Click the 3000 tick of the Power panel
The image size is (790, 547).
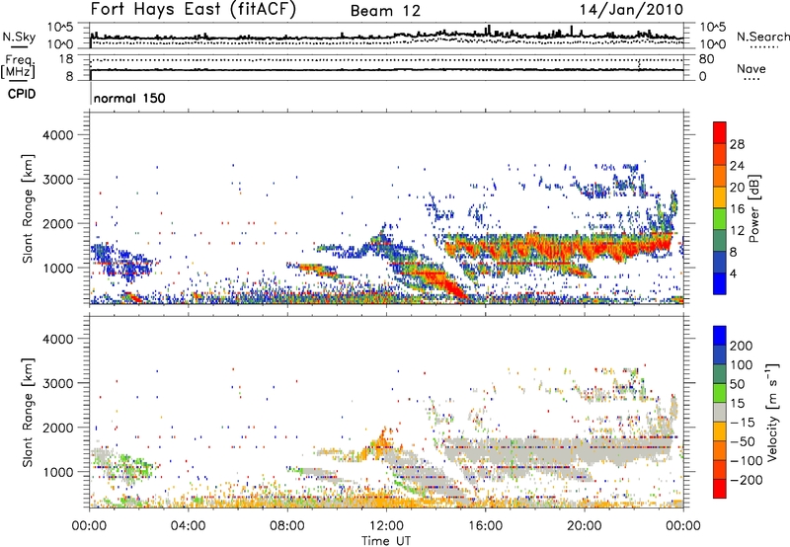[x=57, y=180]
